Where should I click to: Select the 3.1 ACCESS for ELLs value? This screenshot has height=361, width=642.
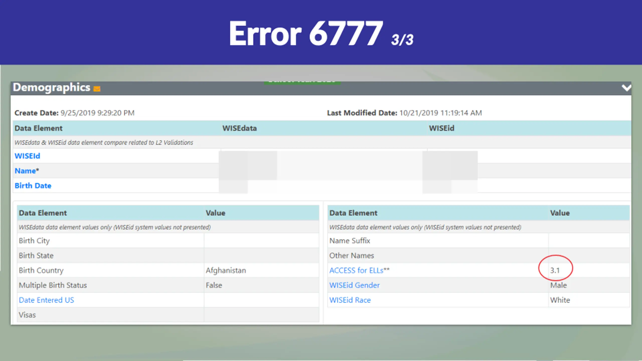click(x=555, y=270)
